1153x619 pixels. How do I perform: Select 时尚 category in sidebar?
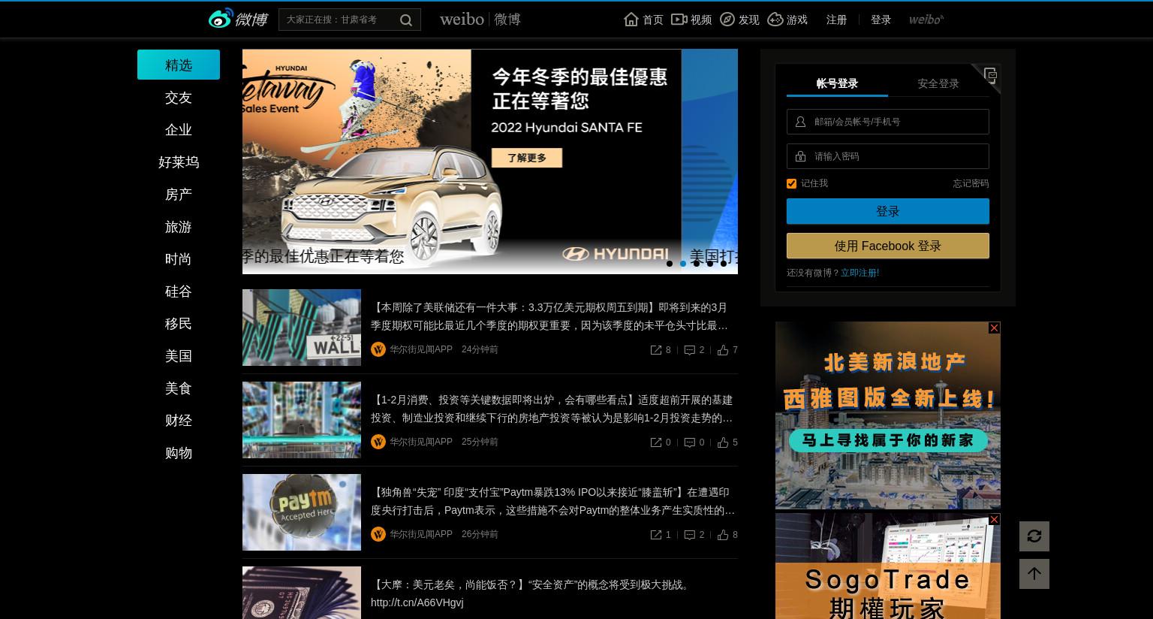coord(179,259)
